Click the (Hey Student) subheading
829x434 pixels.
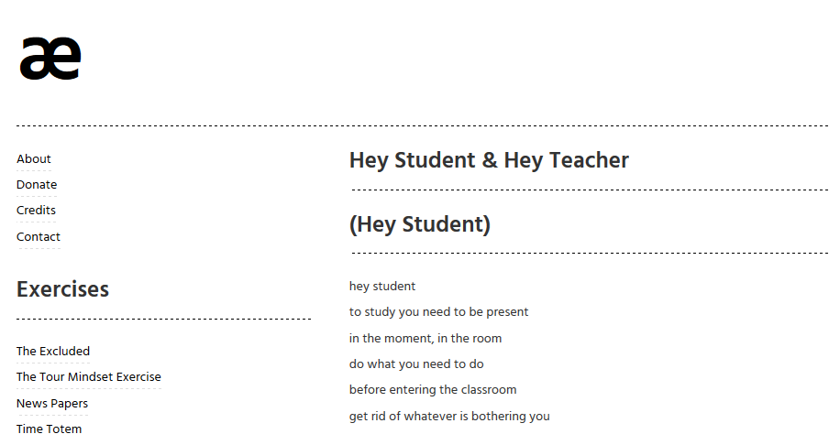(420, 224)
